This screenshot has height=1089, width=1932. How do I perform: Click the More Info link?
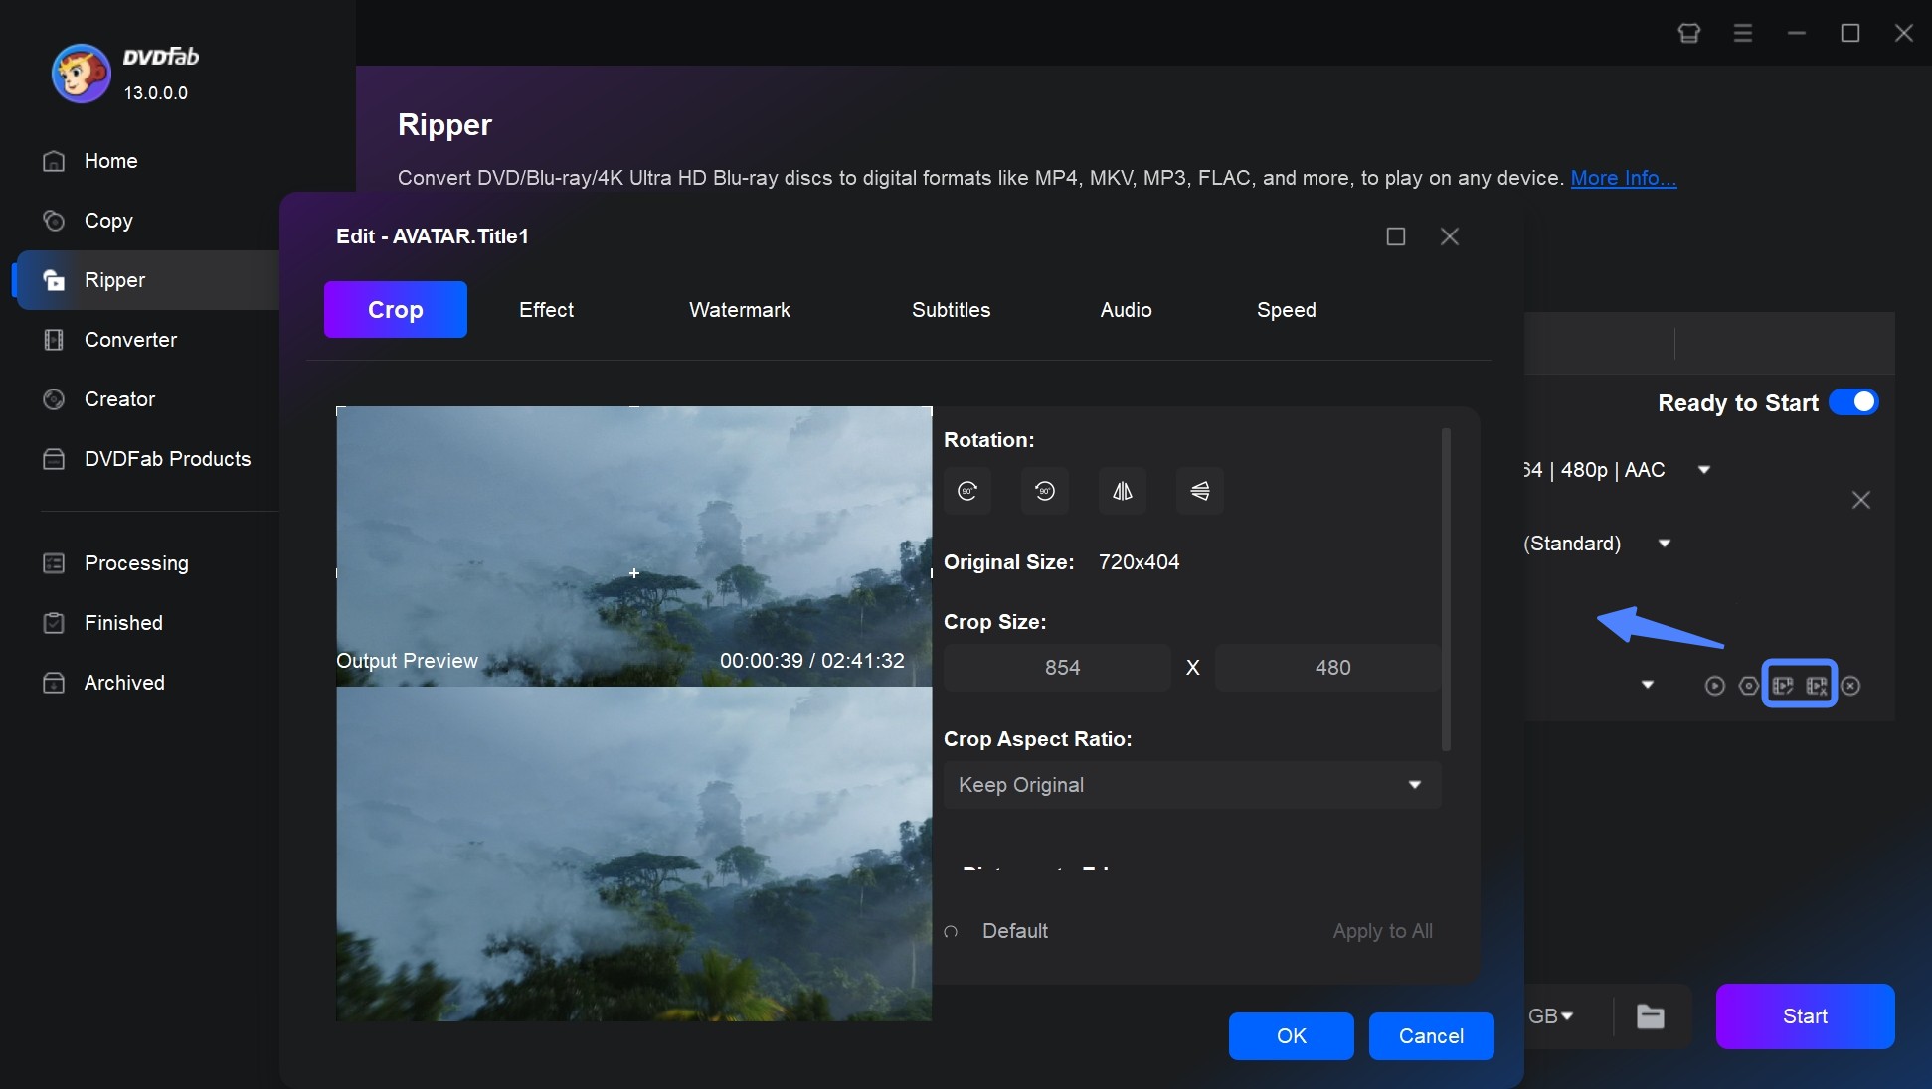click(1624, 177)
